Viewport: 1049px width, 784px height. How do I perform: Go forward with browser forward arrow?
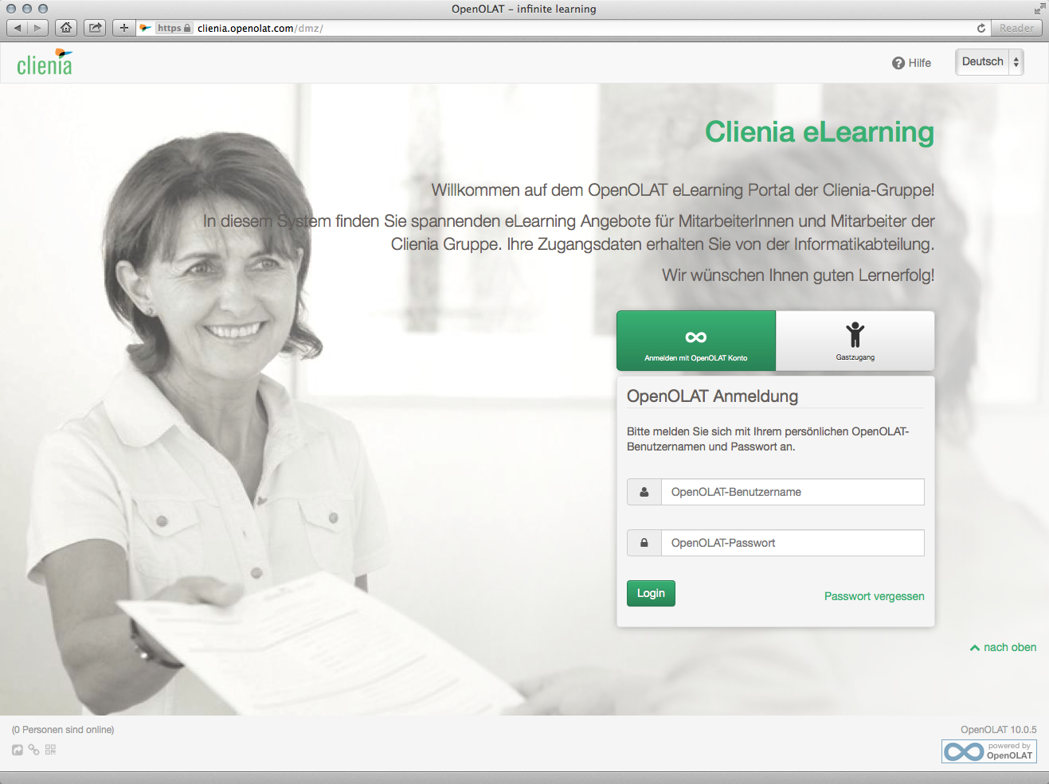tap(37, 28)
